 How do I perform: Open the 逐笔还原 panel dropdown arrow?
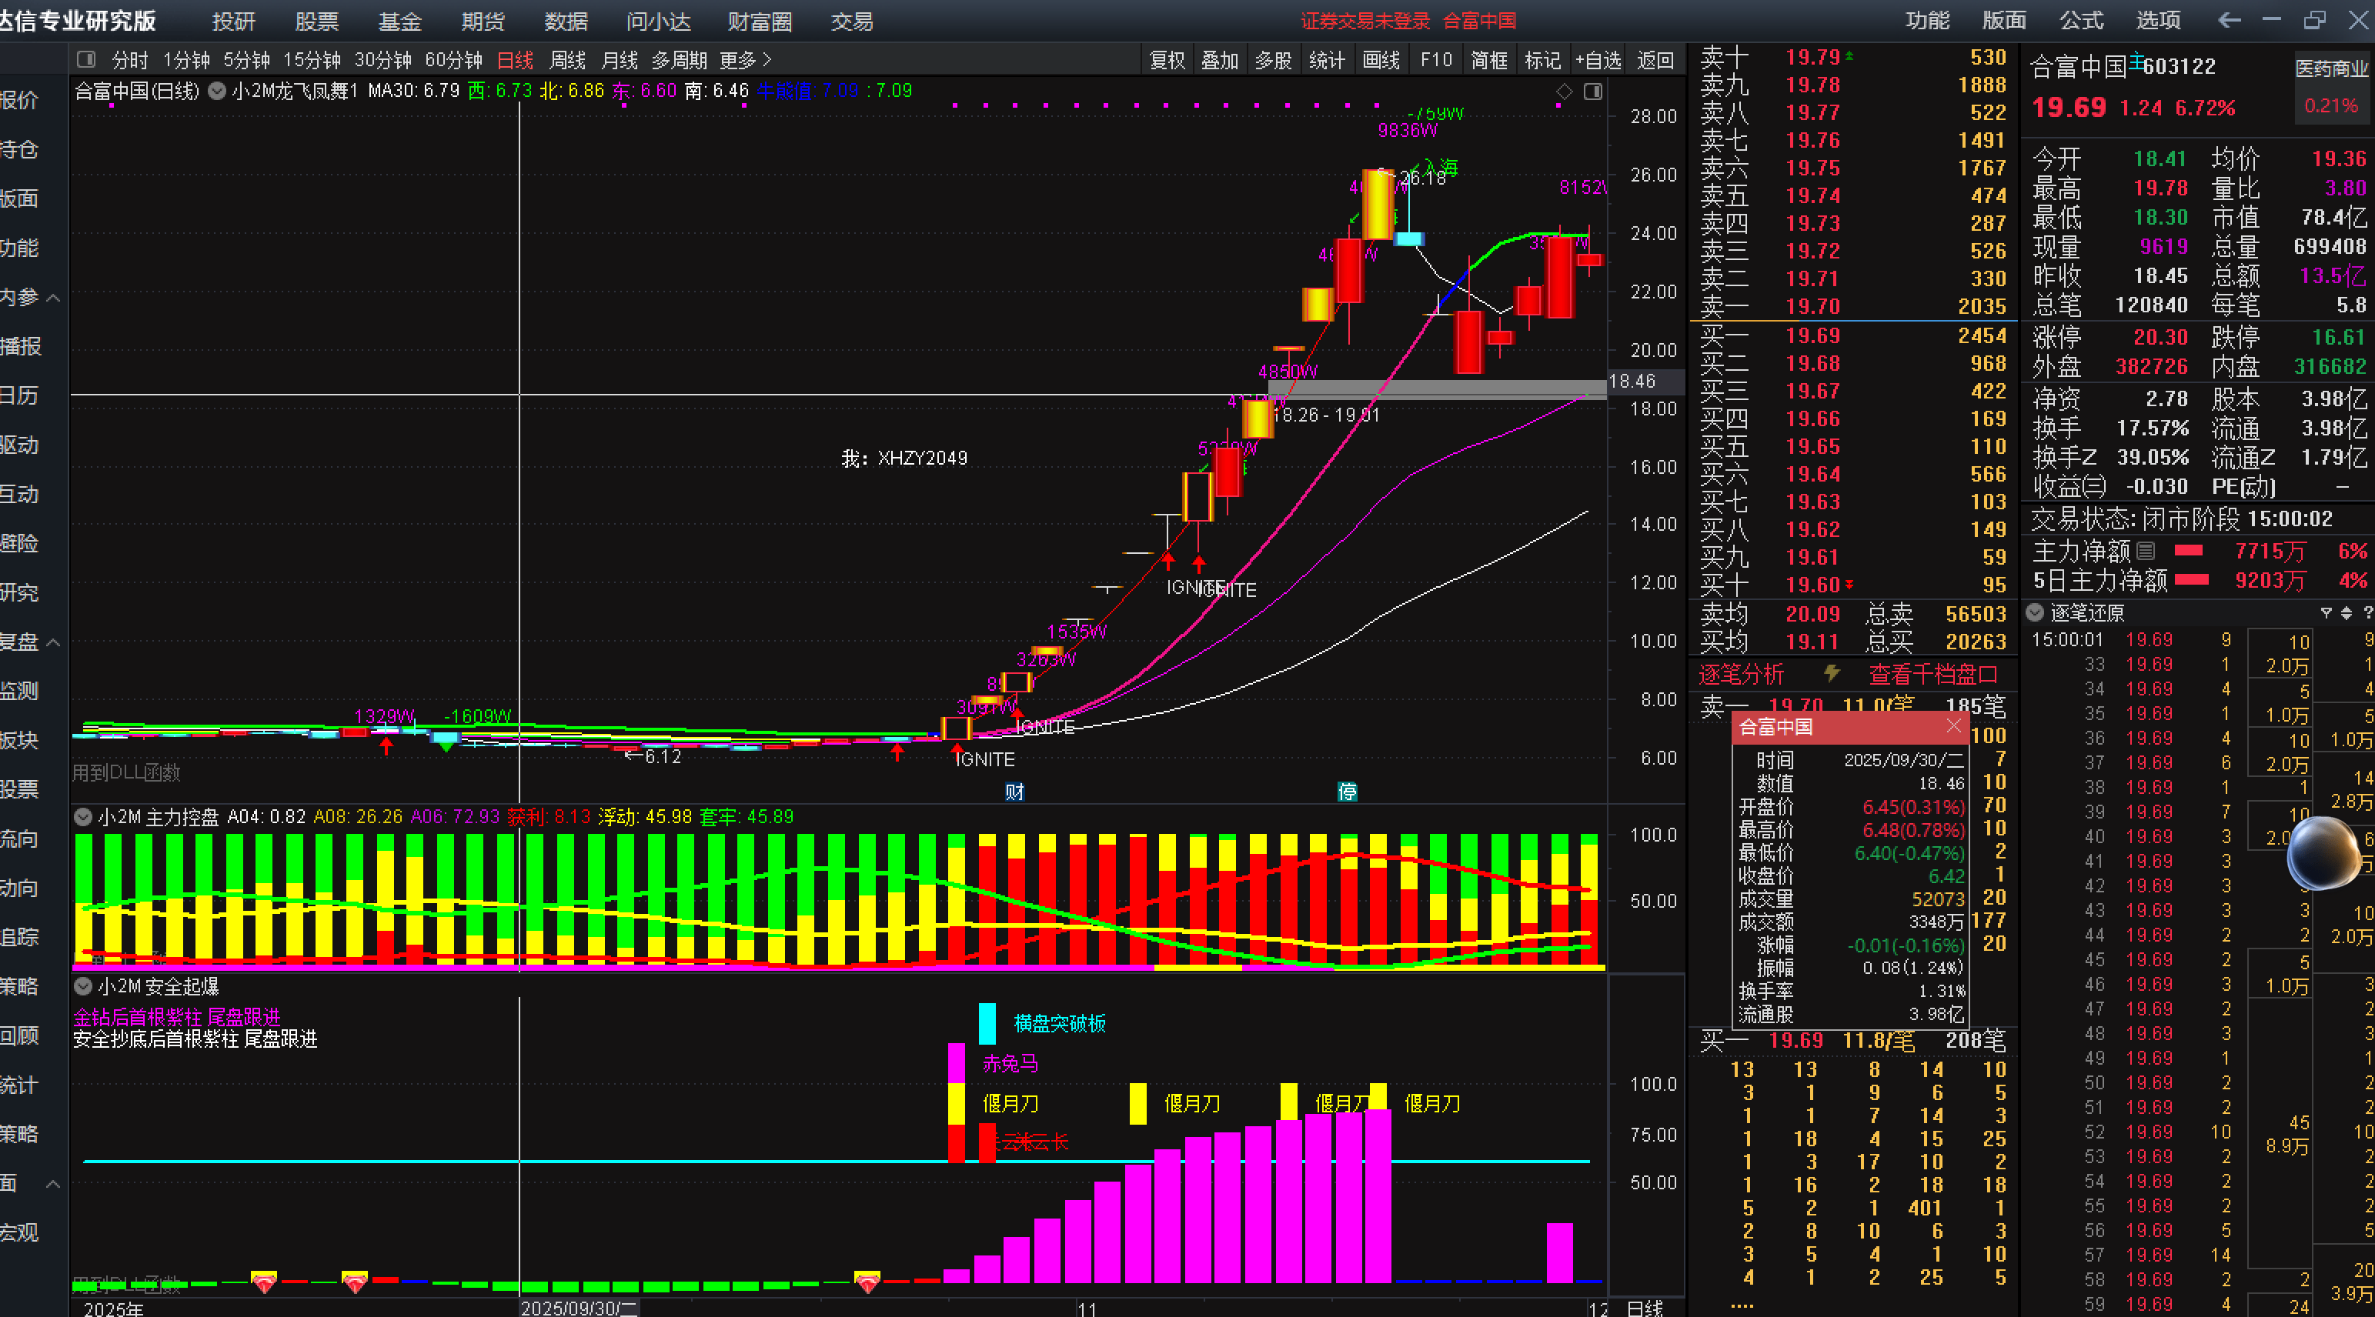2035,613
